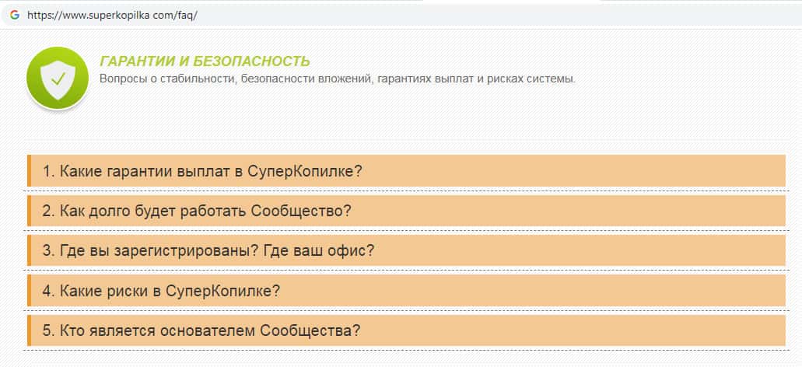Click the Google icon in the address bar
The height and width of the screenshot is (367, 802).
14,15
